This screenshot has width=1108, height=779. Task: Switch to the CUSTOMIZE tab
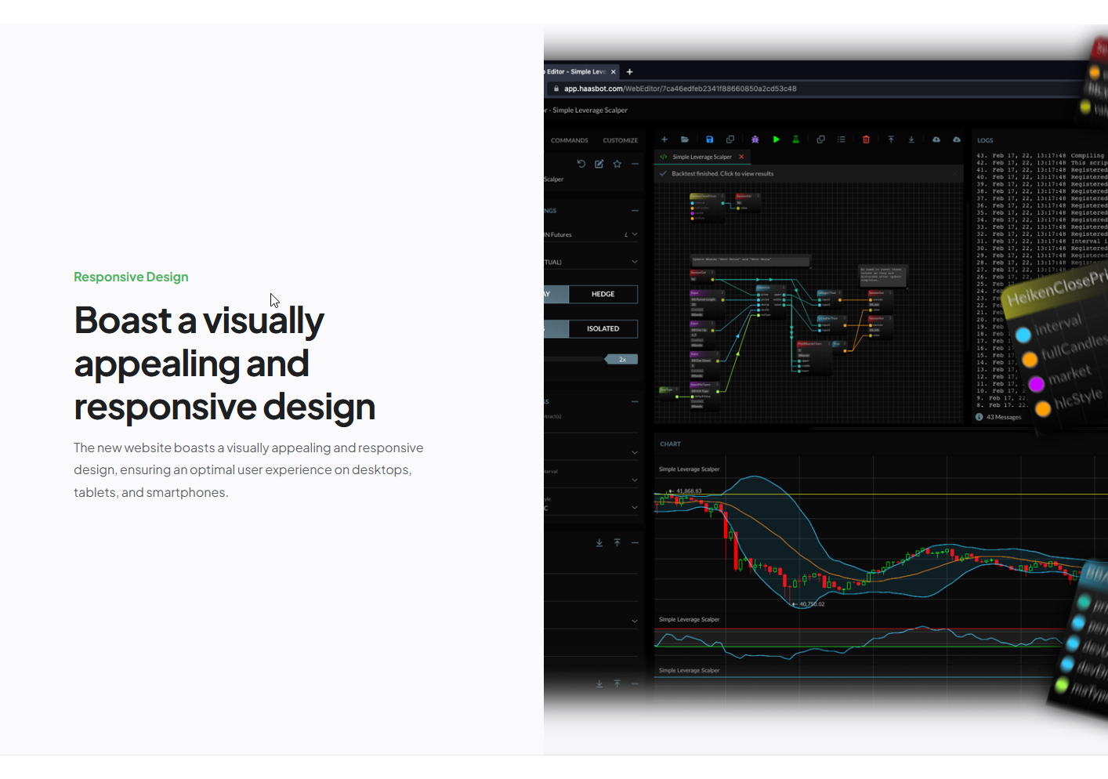pyautogui.click(x=620, y=140)
